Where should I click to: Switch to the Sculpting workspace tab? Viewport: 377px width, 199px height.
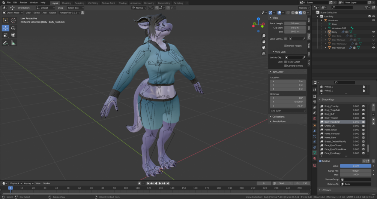[x=80, y=3]
